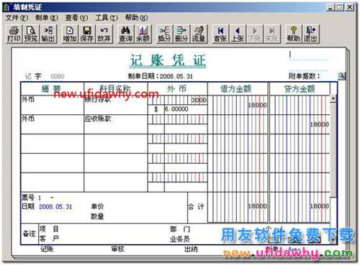Select second row 摘要 cell 外币
Viewport: 360px width, 265px height.
53,124
